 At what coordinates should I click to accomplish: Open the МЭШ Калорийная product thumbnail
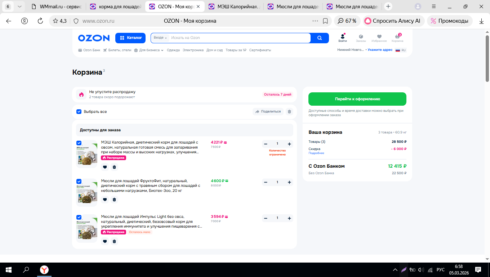click(87, 154)
